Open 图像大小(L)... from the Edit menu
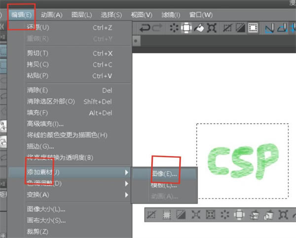The width and height of the screenshot is (296, 238). click(70, 209)
